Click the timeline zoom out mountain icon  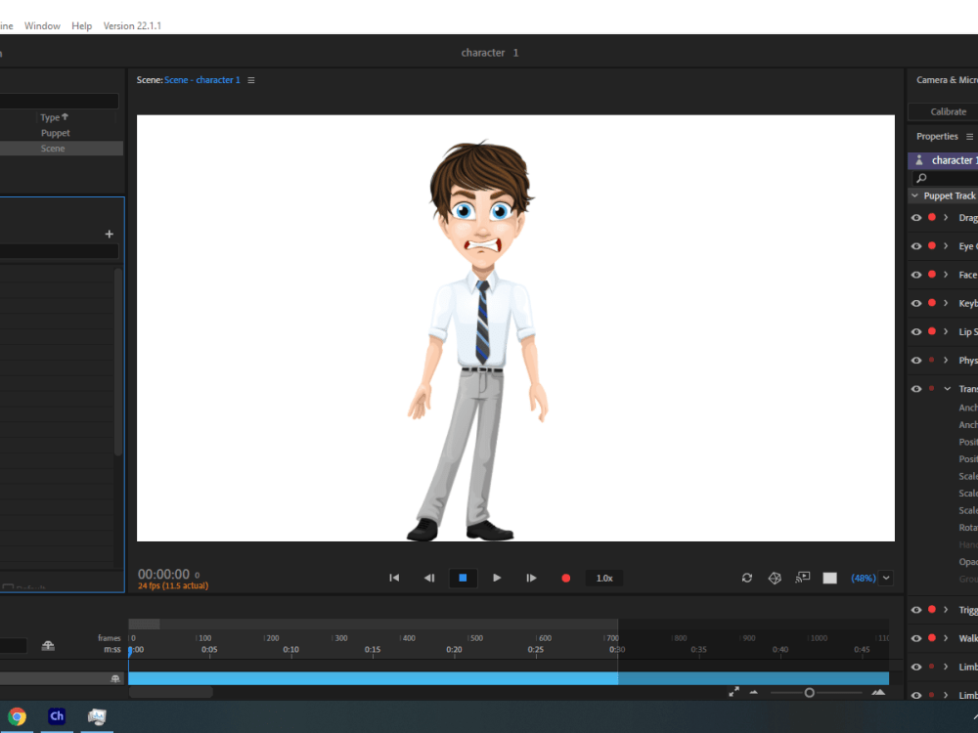pos(753,693)
